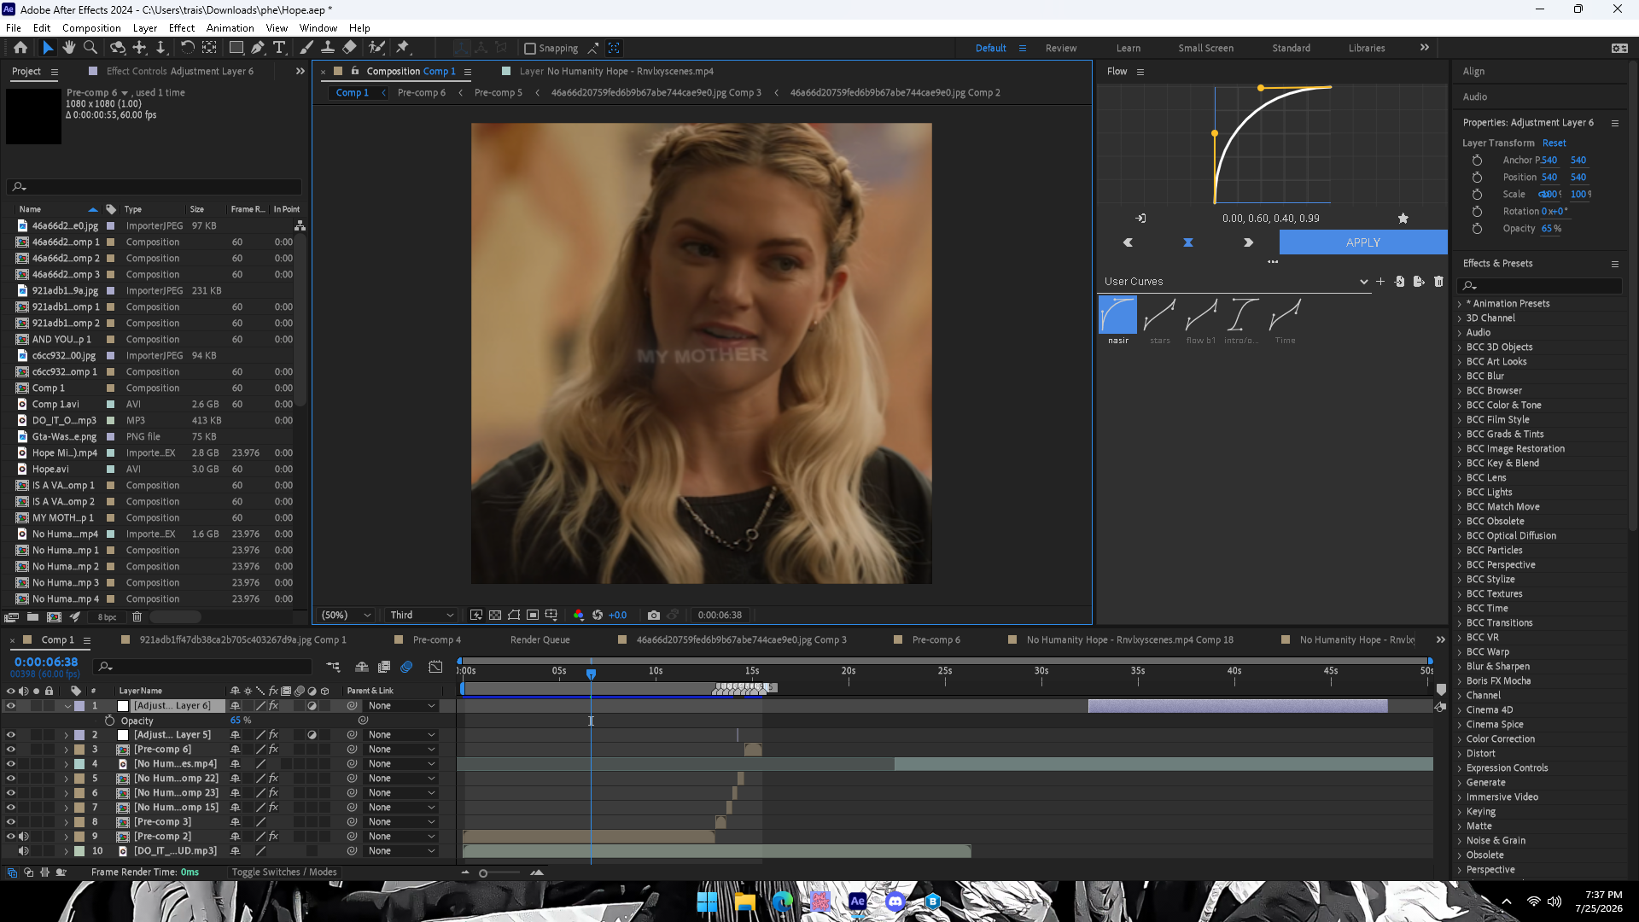Screen dimensions: 1639x922
Task: Click Reset in Layer Transform
Action: (x=1554, y=143)
